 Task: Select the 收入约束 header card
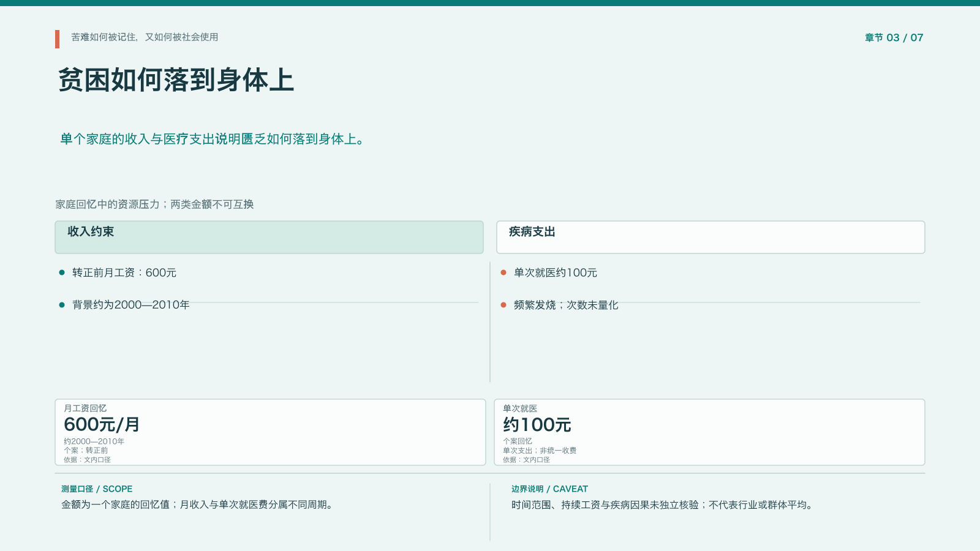pos(269,237)
